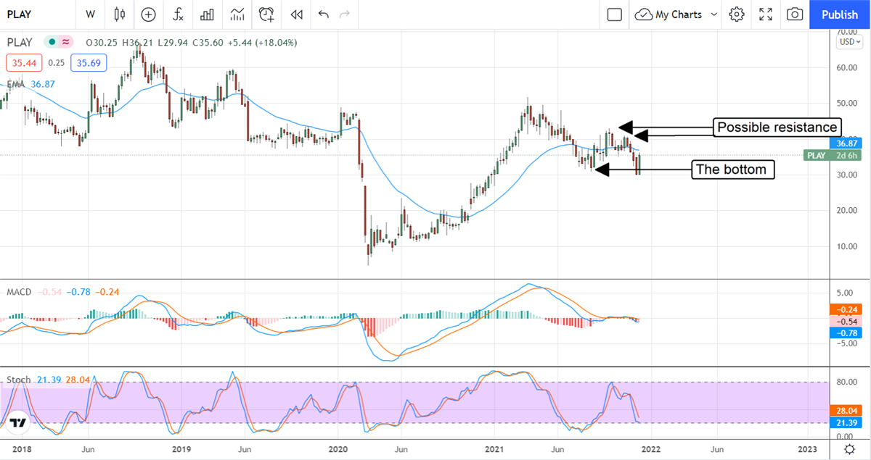Select the PLAY symbol legend title
Image resolution: width=871 pixels, height=460 pixels.
[20, 42]
